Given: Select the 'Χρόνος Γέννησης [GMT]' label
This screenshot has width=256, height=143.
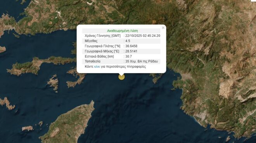Looking at the screenshot, I should point(103,36).
